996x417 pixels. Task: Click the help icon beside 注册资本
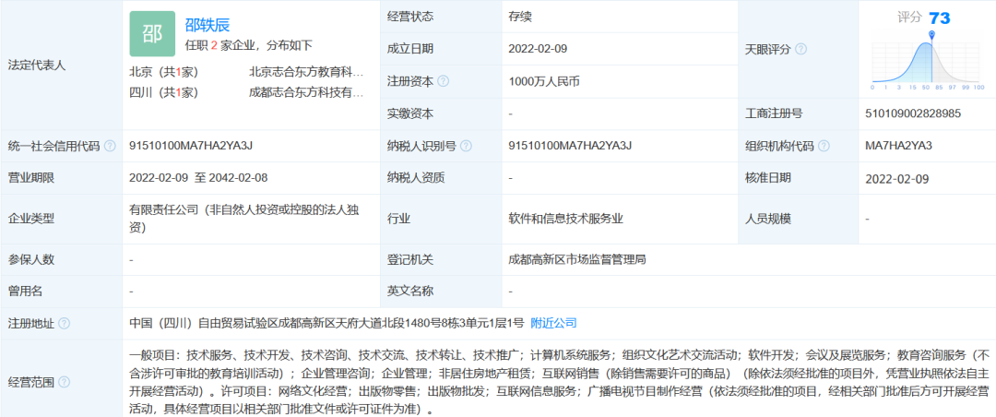point(444,81)
